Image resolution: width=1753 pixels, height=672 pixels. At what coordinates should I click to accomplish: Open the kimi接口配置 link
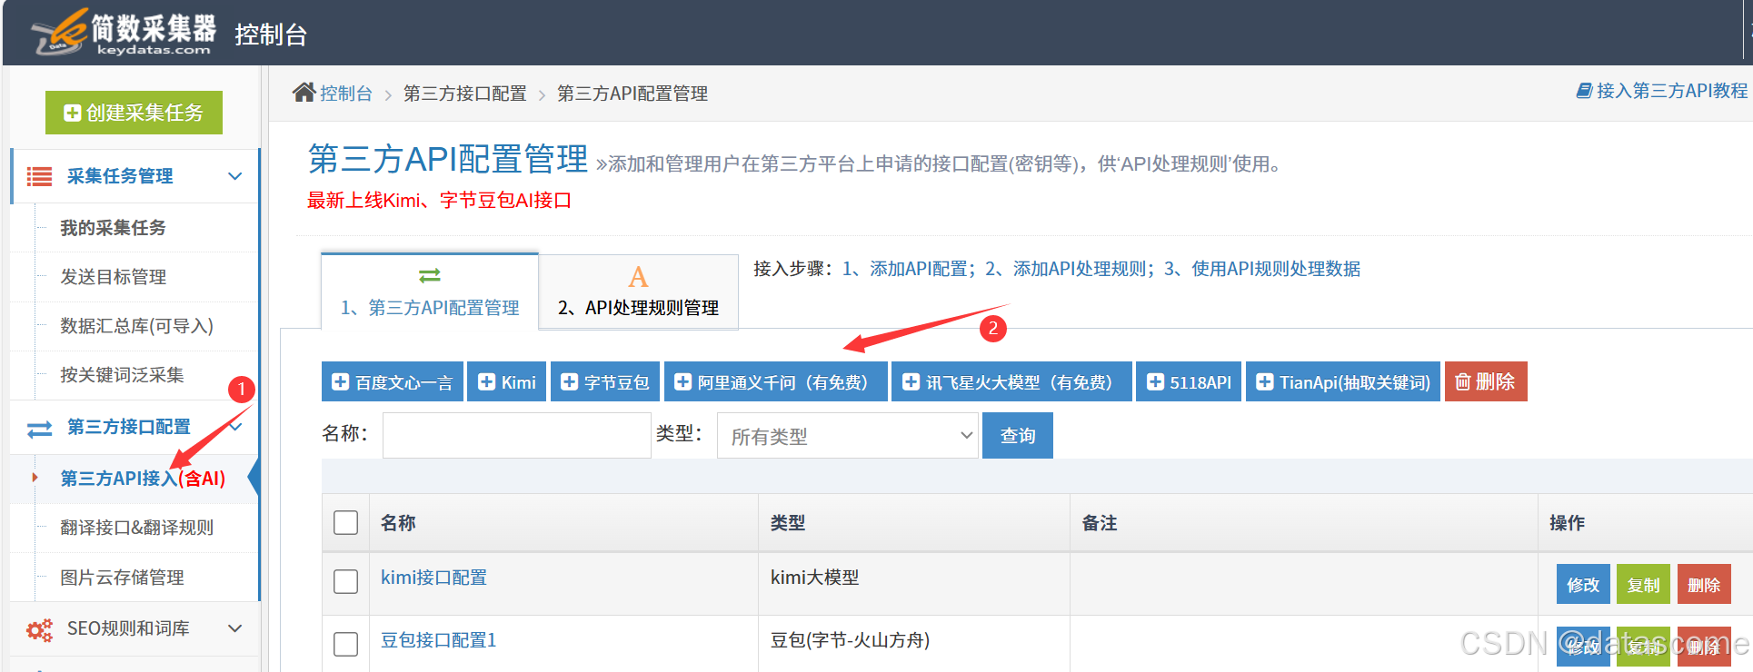point(433,578)
